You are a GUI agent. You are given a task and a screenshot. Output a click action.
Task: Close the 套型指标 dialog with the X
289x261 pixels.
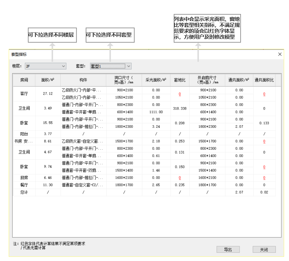click(x=280, y=54)
